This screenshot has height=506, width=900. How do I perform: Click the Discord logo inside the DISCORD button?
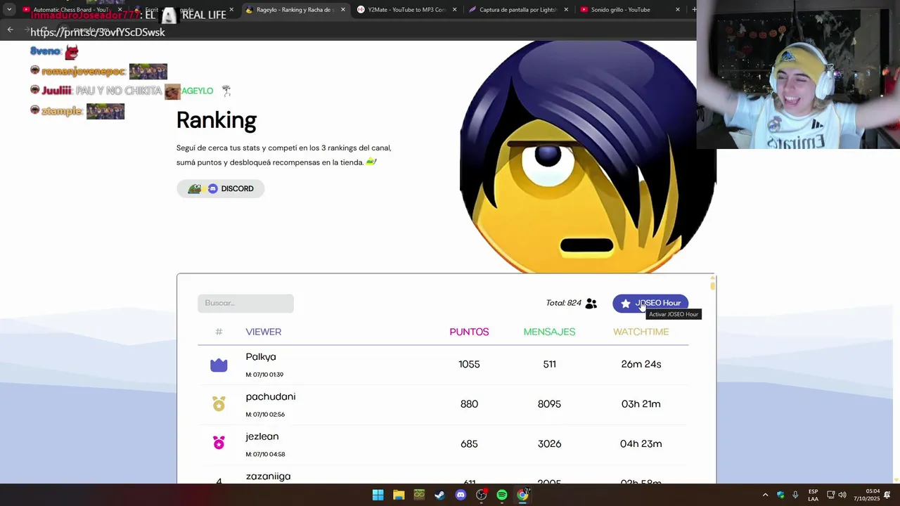point(212,188)
